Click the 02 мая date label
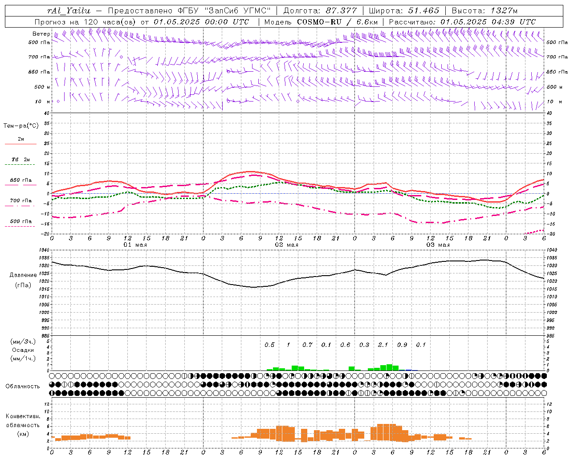 pyautogui.click(x=287, y=245)
